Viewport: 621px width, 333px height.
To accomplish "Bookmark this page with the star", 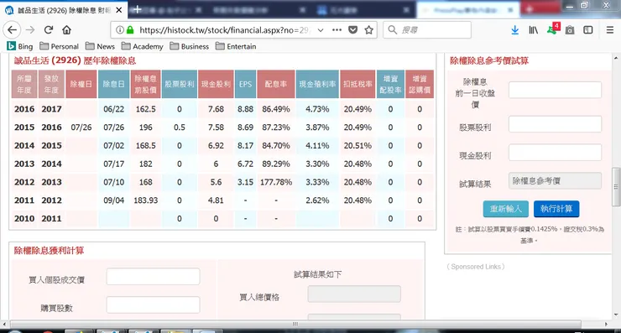I will pyautogui.click(x=368, y=29).
